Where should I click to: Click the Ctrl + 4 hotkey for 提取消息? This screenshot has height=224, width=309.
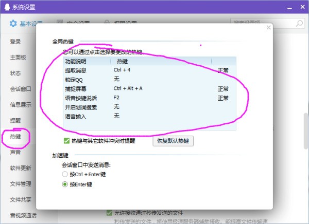click(122, 69)
